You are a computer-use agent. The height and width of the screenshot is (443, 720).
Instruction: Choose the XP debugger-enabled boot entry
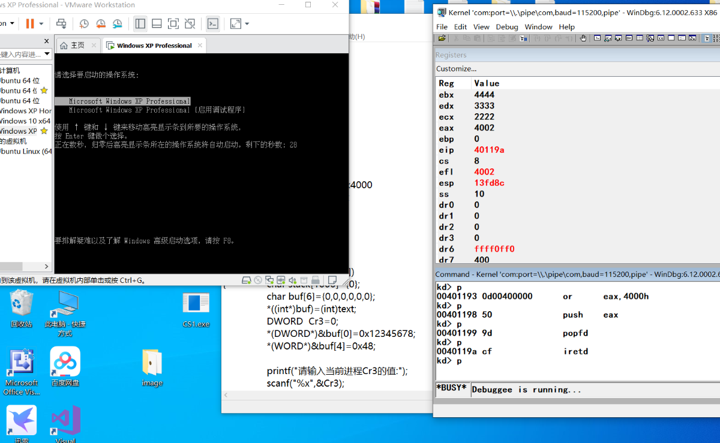(157, 110)
